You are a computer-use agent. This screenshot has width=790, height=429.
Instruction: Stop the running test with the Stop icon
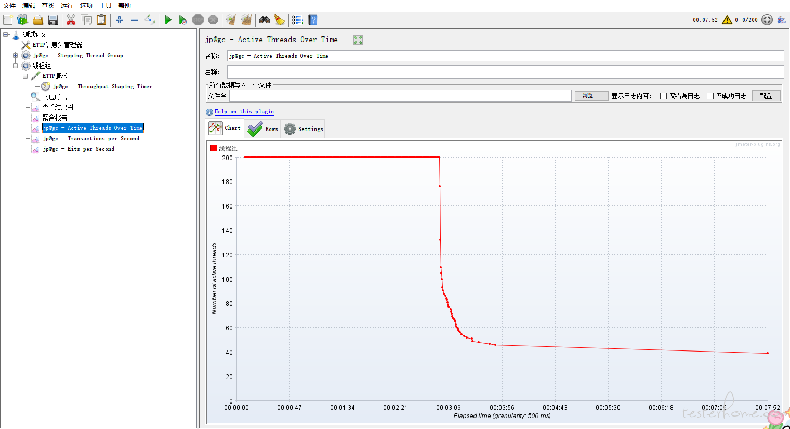click(x=198, y=20)
